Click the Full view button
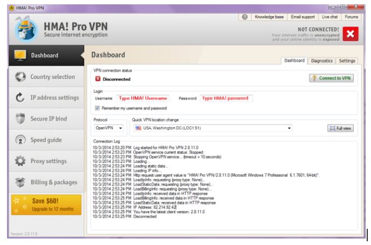Viewport: 371px width, 245px height. click(340, 128)
